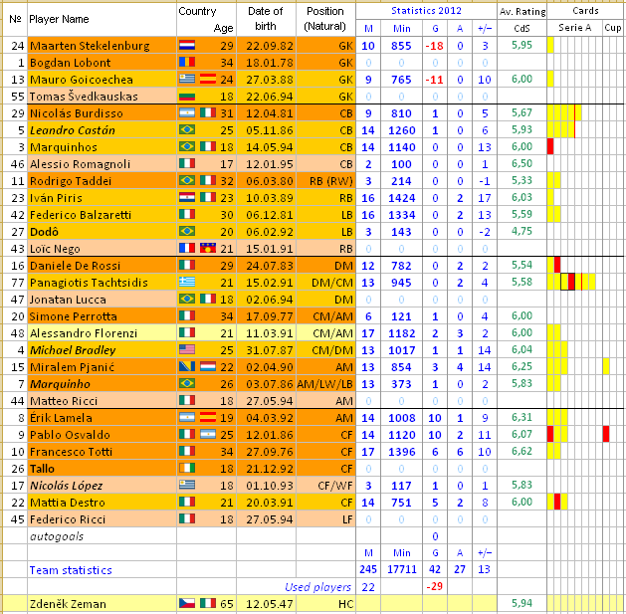Image resolution: width=626 pixels, height=614 pixels.
Task: Select Alessandro Florenzi's name cell
Action: [x=102, y=333]
